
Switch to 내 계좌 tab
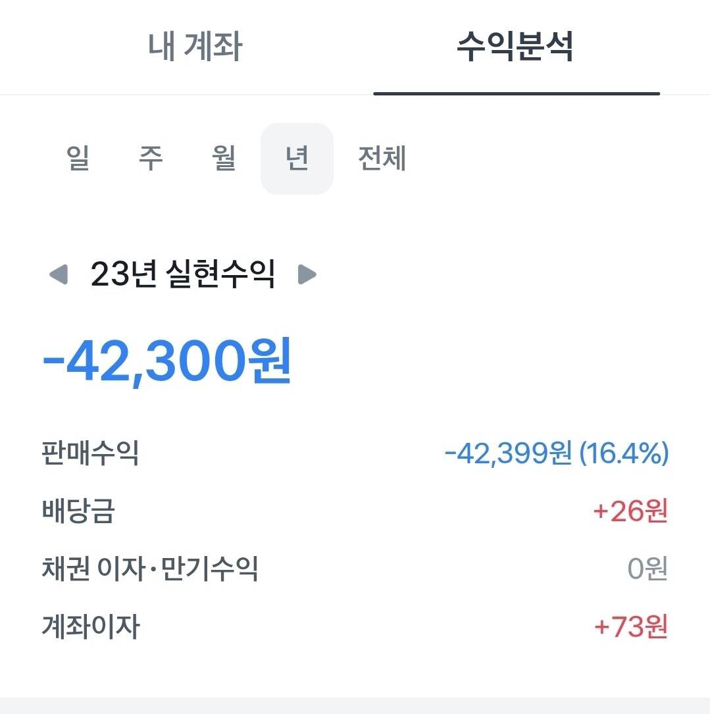195,47
